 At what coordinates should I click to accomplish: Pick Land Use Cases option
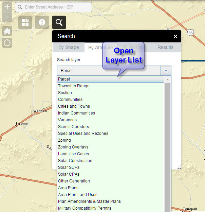click(110, 154)
